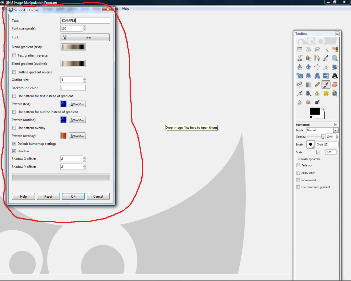Click the Reset button
Image resolution: width=351 pixels, height=281 pixels.
tap(48, 196)
